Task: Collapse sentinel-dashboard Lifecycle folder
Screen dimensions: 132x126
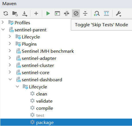Action: click(x=17, y=86)
